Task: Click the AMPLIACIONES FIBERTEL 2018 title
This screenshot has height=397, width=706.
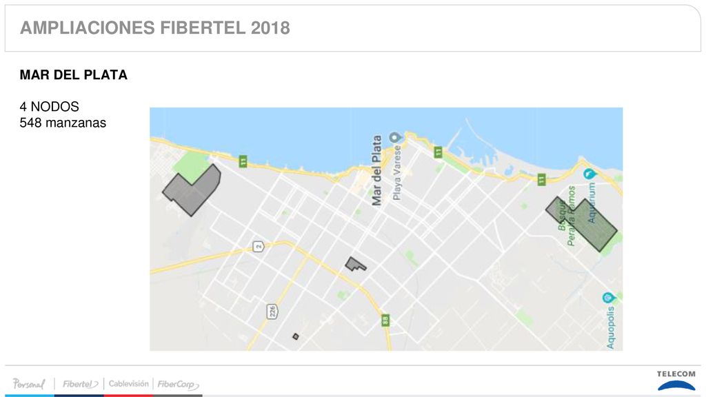Action: coord(155,28)
